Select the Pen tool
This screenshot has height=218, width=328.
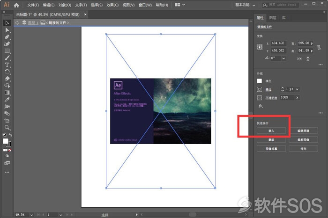[x=7, y=37]
